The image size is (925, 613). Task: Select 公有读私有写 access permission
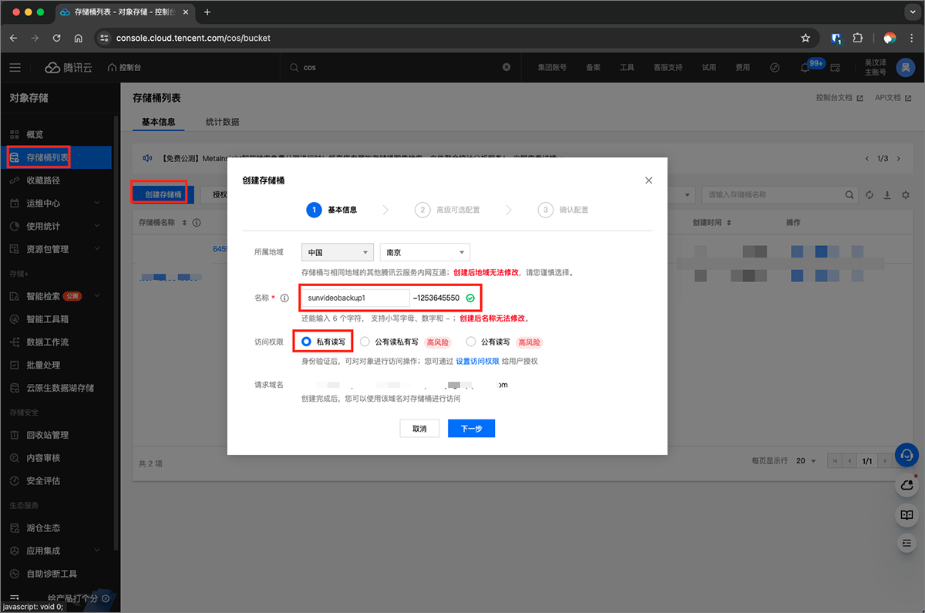tap(365, 342)
